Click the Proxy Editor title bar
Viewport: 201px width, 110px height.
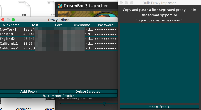pyautogui.click(x=58, y=20)
